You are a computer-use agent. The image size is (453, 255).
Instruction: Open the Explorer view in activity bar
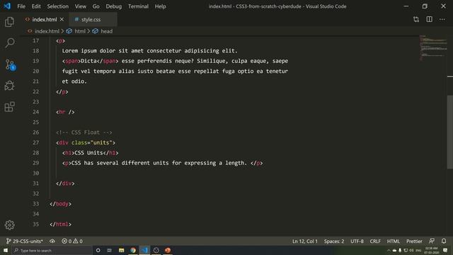click(9, 22)
